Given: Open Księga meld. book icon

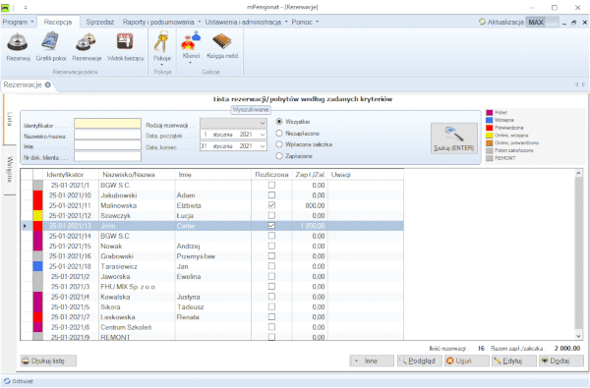Looking at the screenshot, I should 222,41.
